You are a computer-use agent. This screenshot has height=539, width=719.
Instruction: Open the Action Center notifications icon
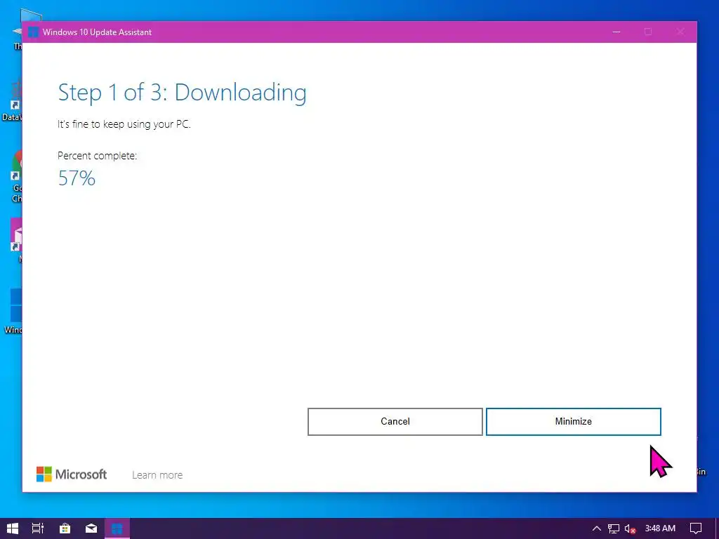696,528
